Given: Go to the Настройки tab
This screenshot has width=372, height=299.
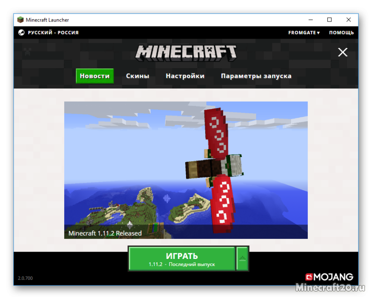Looking at the screenshot, I should (x=185, y=76).
